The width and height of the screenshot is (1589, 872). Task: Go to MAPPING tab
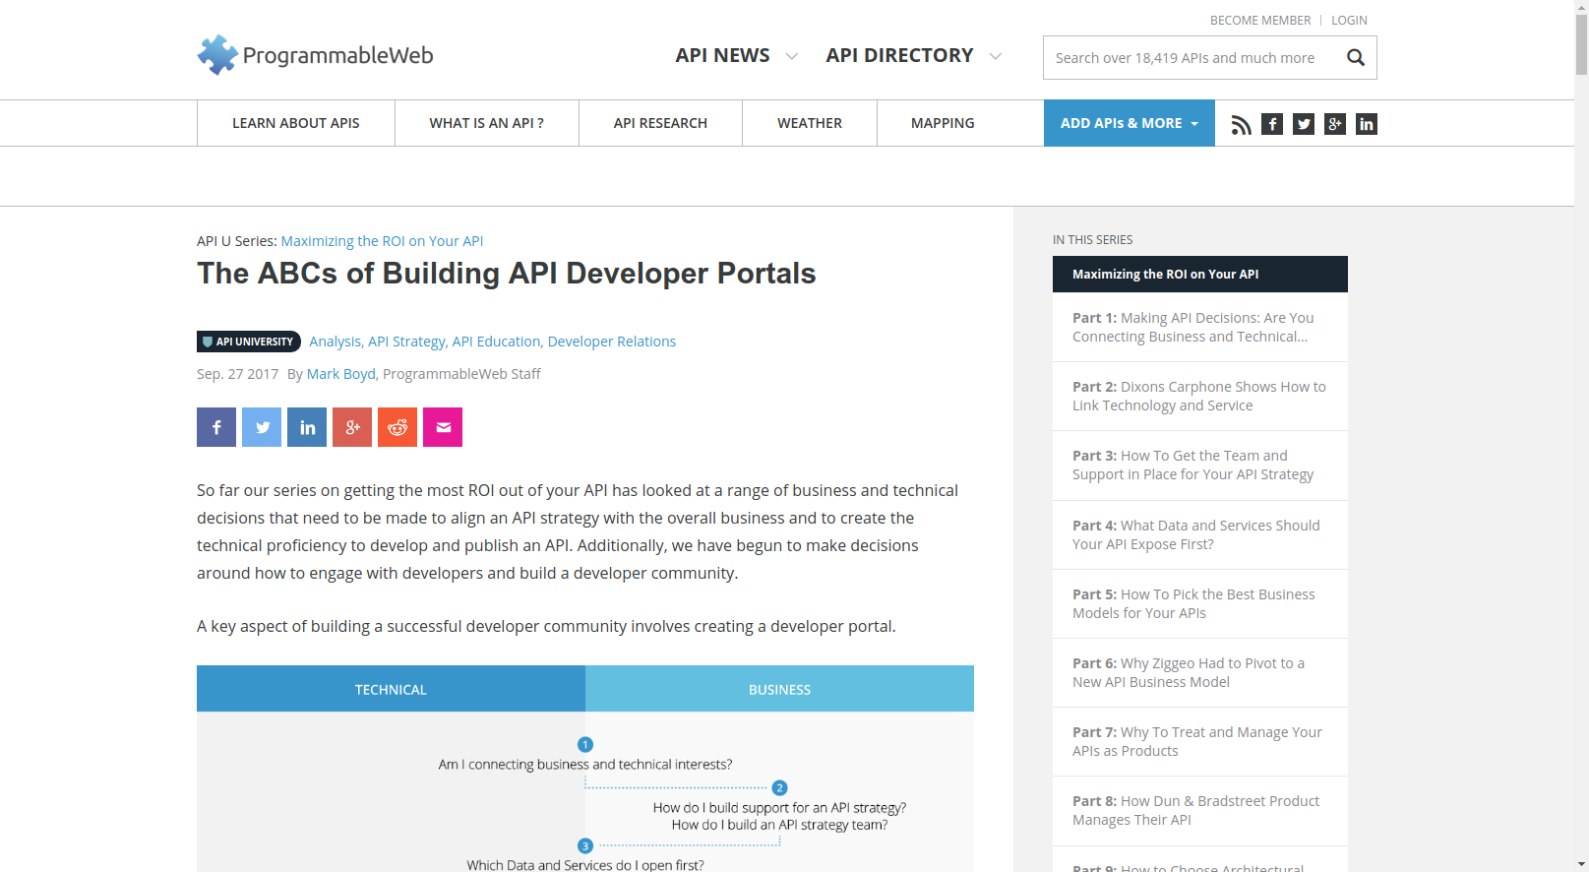pyautogui.click(x=943, y=123)
